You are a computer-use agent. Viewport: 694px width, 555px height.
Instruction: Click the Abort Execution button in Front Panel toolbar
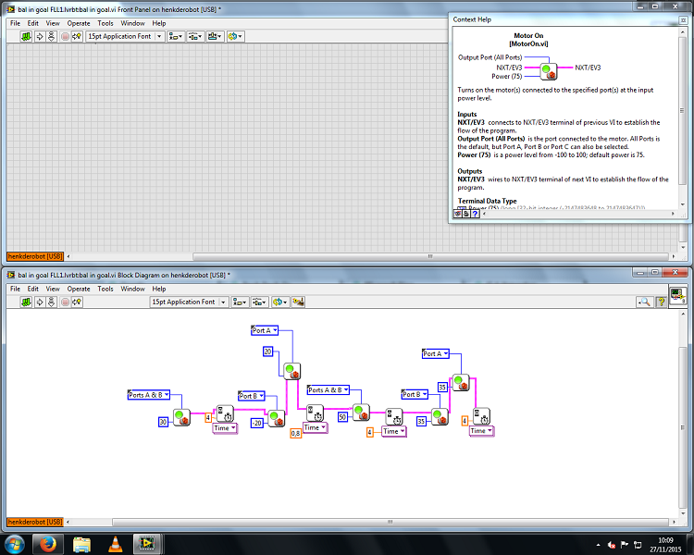click(x=65, y=36)
